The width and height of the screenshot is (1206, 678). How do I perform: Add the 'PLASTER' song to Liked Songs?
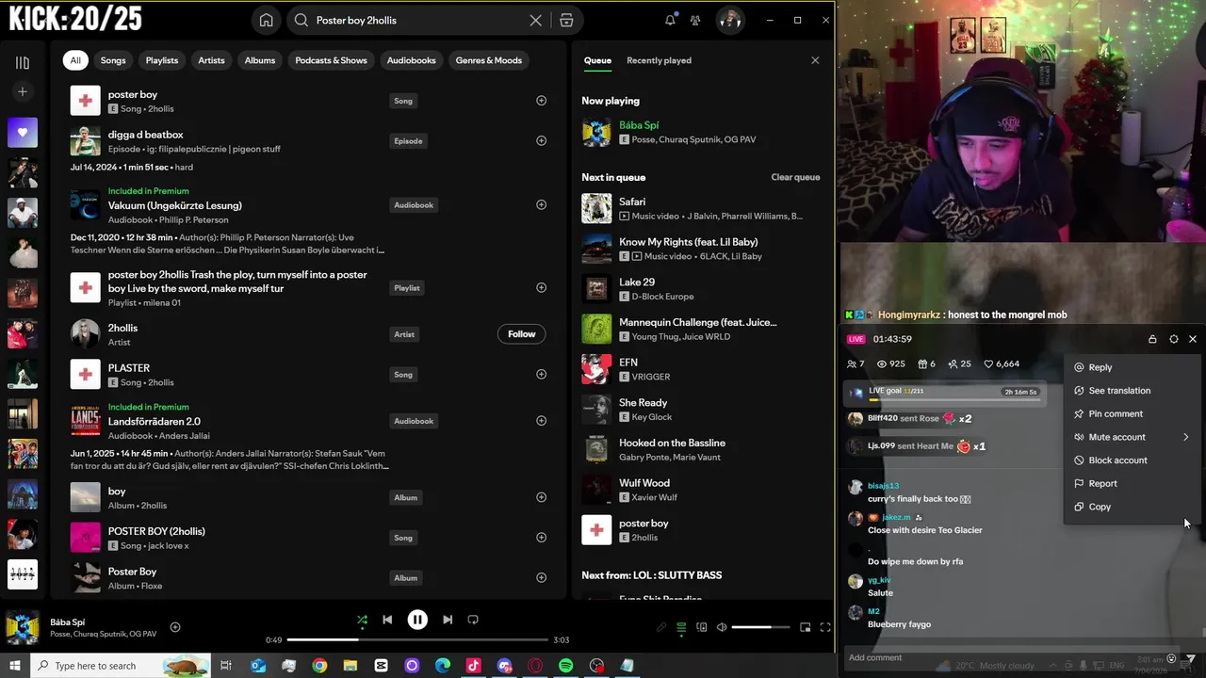541,375
